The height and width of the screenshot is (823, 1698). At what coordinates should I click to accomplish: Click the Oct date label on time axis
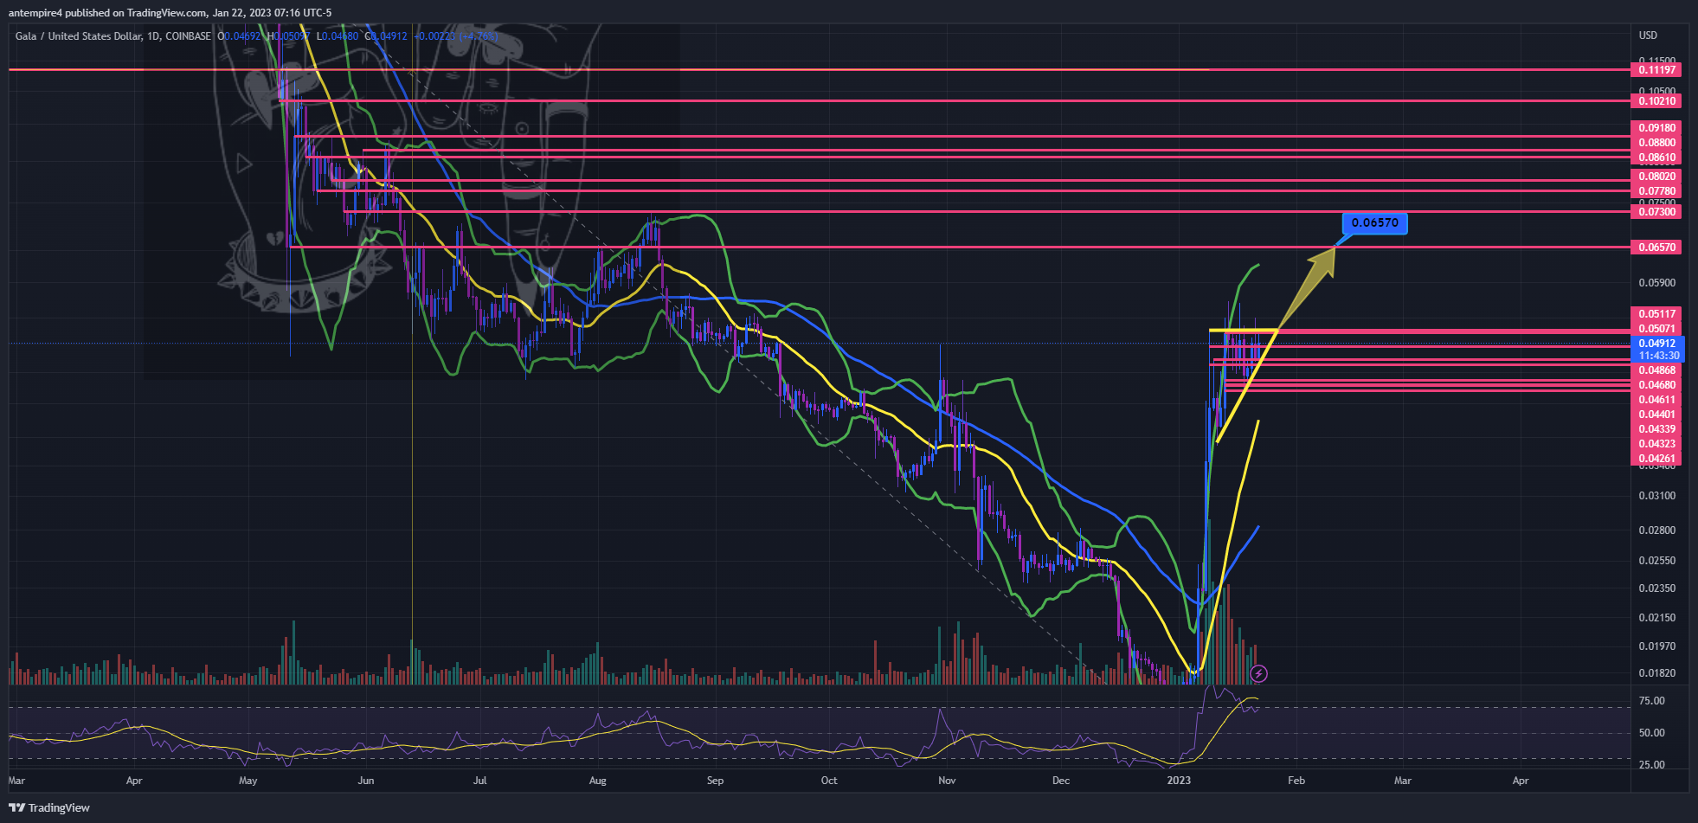829,781
